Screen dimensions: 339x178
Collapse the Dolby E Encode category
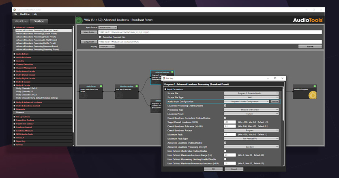tap(15, 85)
